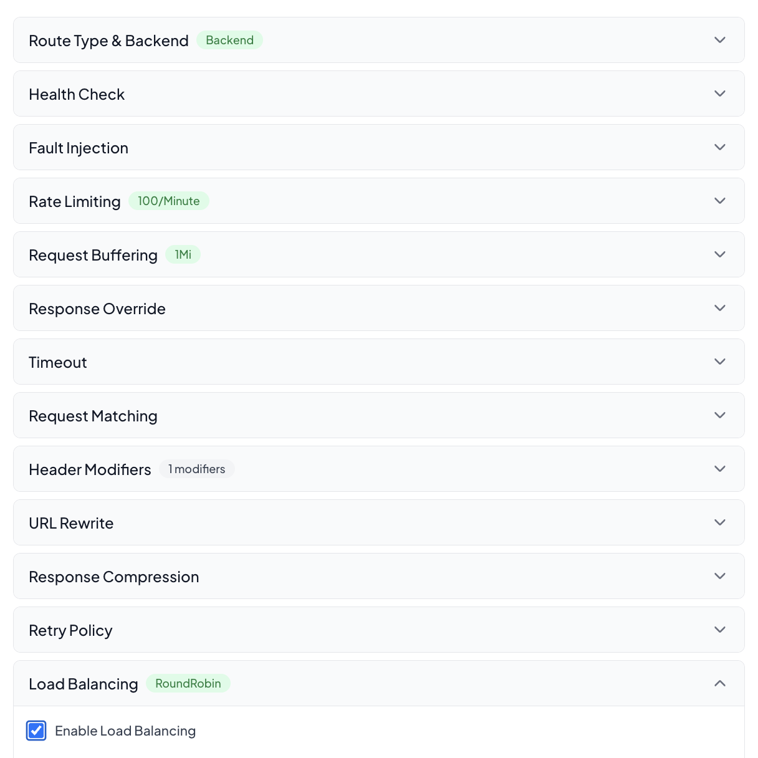Open the Request Matching section header
Image resolution: width=758 pixels, height=758 pixels.
coord(93,416)
